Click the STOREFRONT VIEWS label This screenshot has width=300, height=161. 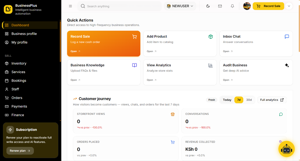click(91, 114)
